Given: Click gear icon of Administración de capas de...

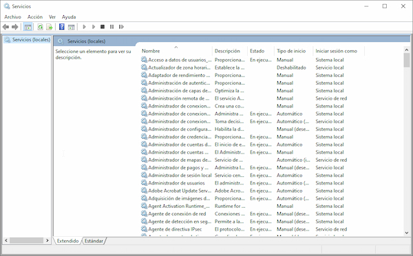Looking at the screenshot, I should (x=144, y=90).
